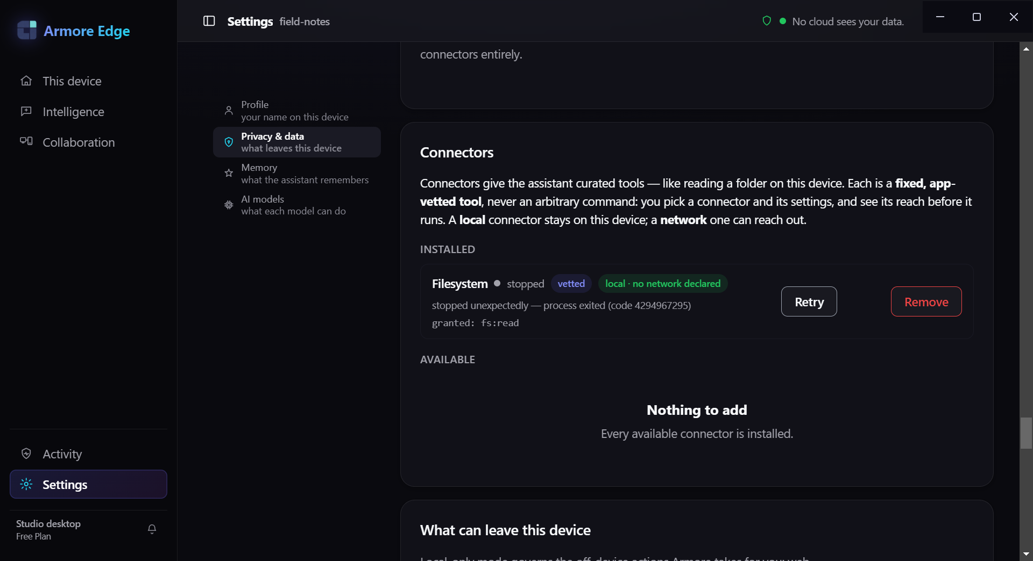Open notifications bell icon
The width and height of the screenshot is (1033, 561).
(152, 529)
